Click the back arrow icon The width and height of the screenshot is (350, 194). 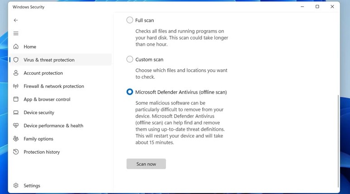[16, 20]
